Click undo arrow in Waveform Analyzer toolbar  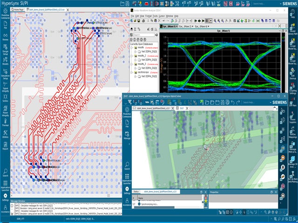tap(164, 20)
